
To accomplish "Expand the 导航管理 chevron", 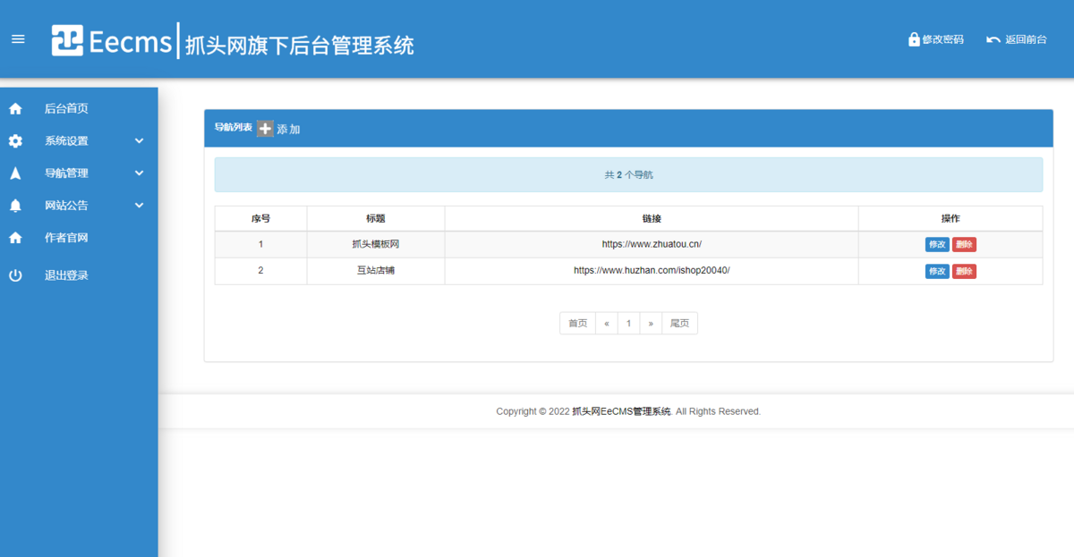I will pos(139,173).
